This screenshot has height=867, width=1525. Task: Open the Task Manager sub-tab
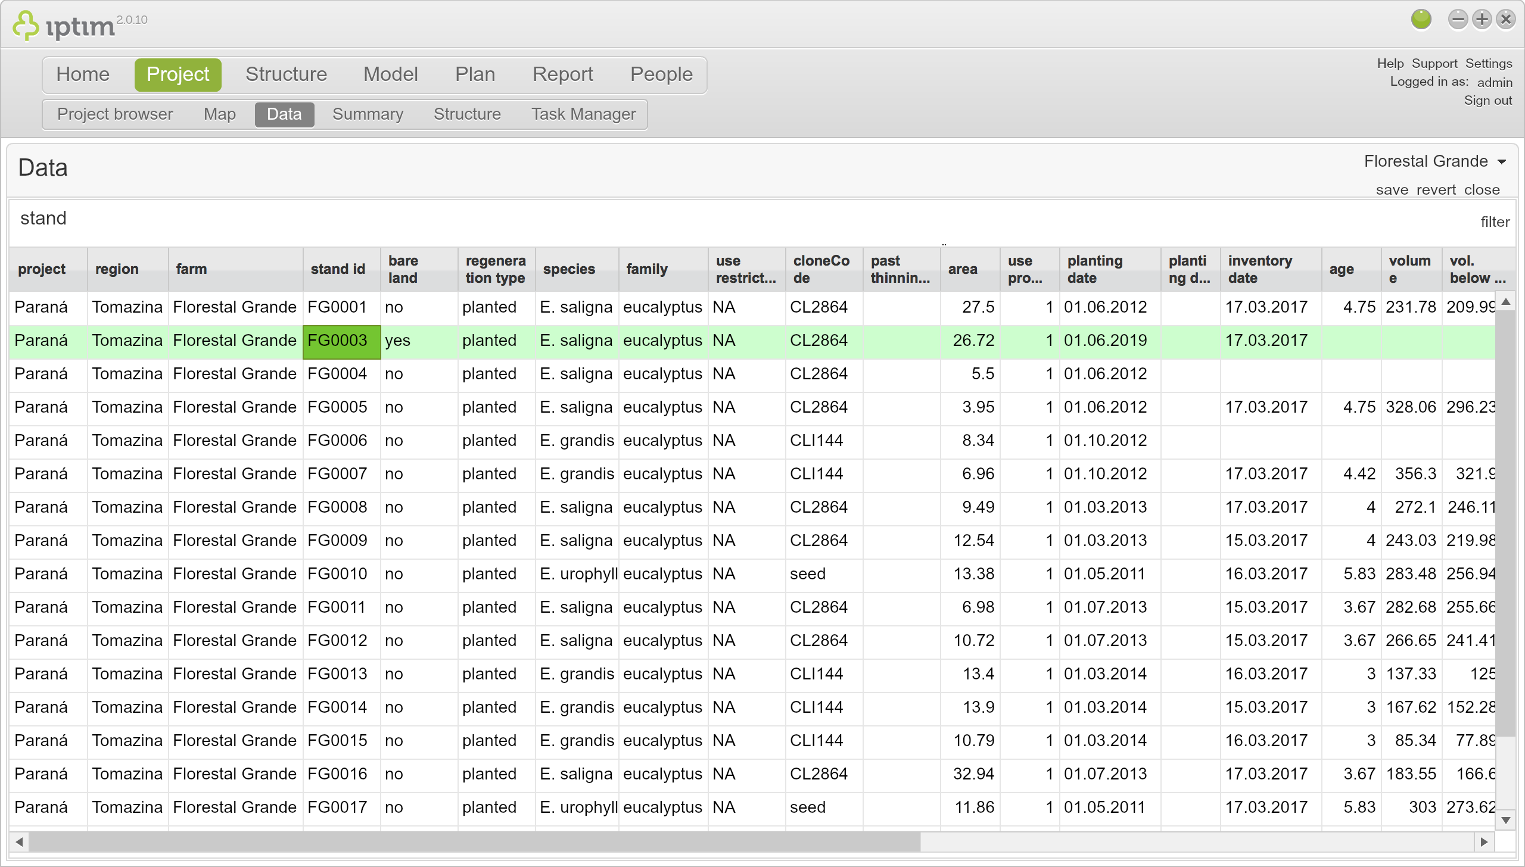coord(583,114)
